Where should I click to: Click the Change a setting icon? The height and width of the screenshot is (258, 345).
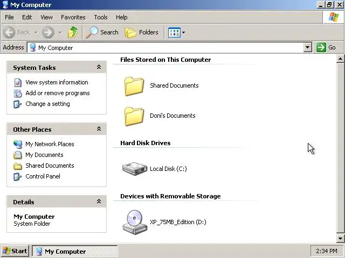tap(17, 104)
